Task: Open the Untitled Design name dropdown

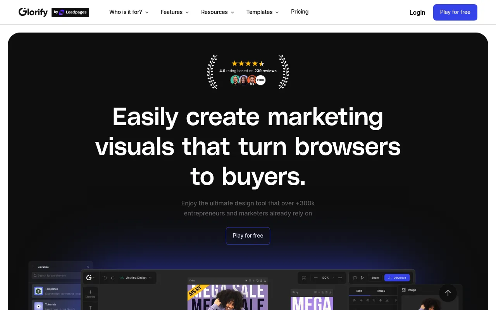Action: pyautogui.click(x=136, y=278)
